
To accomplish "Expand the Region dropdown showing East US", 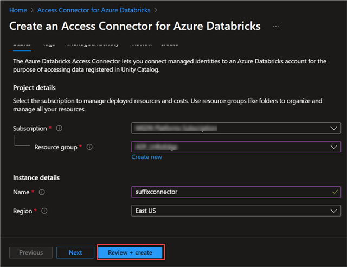I will pyautogui.click(x=236, y=211).
